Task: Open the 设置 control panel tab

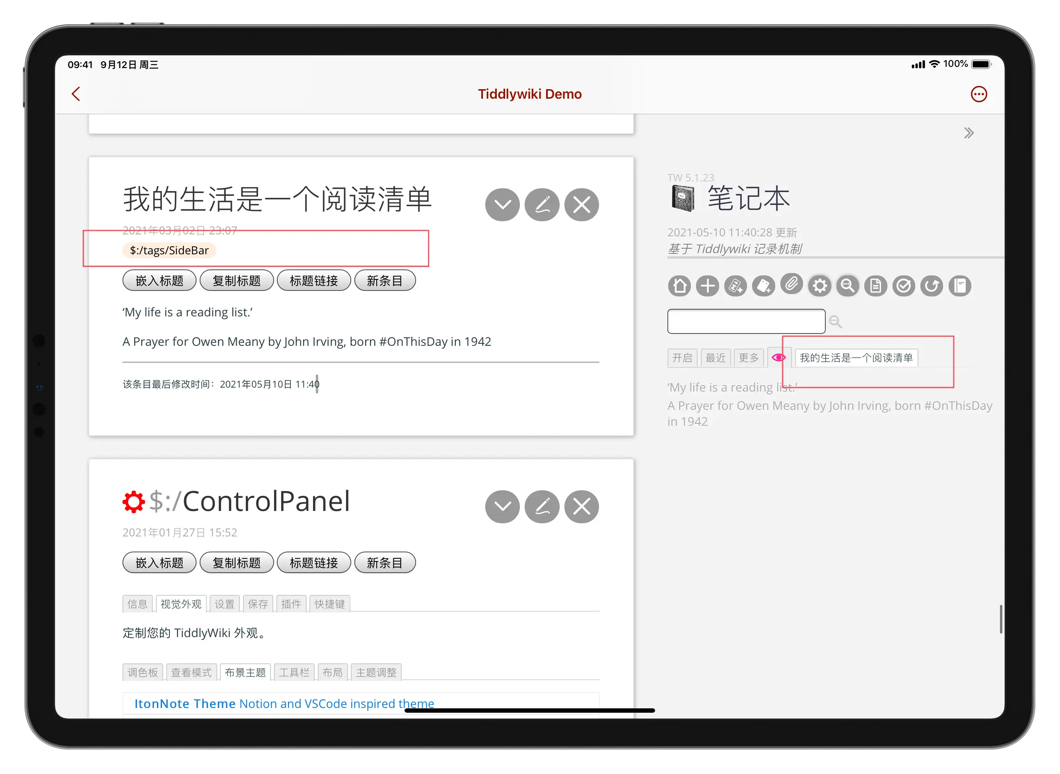Action: click(224, 604)
